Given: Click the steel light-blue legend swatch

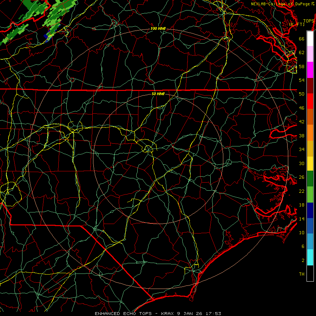Looking at the screenshot, I should [x=310, y=242].
